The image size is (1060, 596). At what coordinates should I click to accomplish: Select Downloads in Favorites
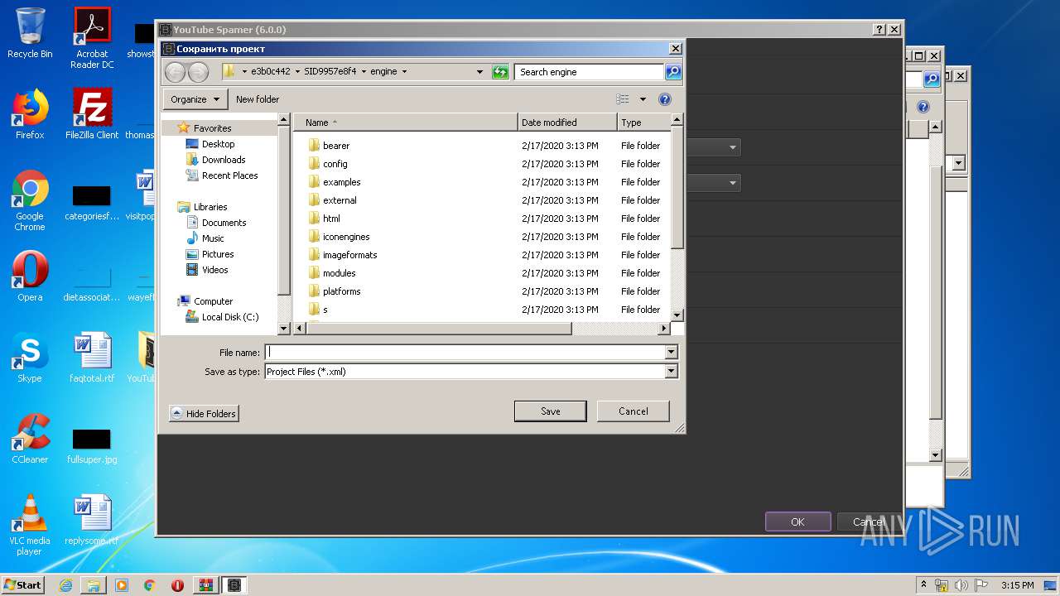(x=224, y=160)
